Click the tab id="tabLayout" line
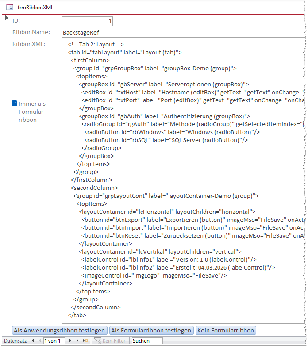The height and width of the screenshot is (347, 308). coord(125,52)
